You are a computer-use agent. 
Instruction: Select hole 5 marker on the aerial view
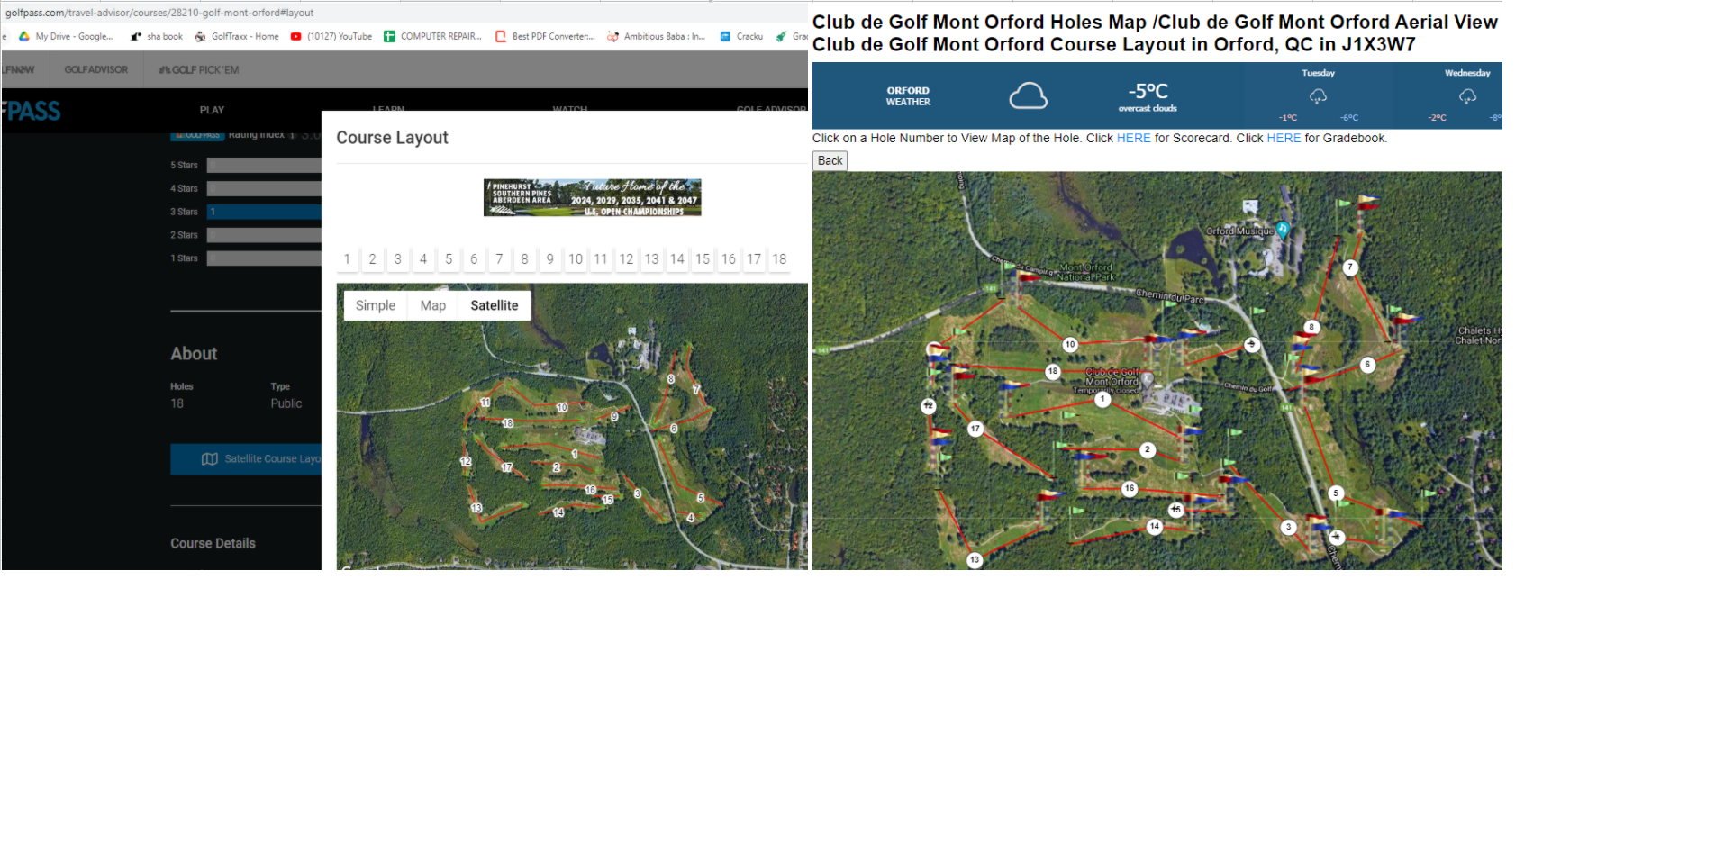[1337, 493]
